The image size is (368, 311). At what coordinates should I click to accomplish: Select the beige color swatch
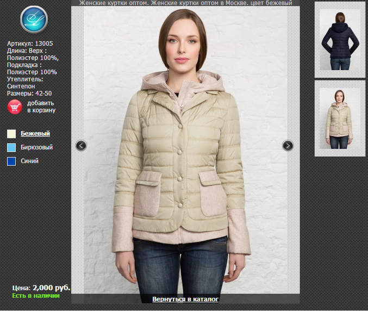click(12, 134)
